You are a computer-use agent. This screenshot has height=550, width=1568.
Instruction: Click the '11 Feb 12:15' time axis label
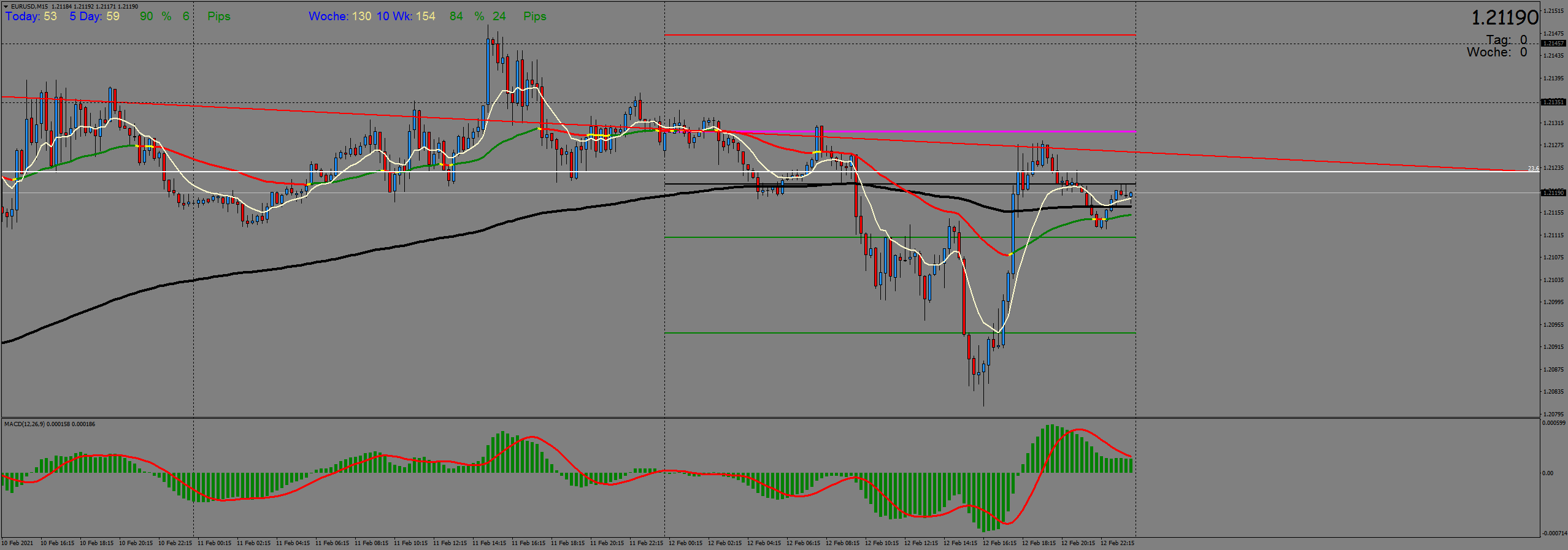(x=450, y=543)
